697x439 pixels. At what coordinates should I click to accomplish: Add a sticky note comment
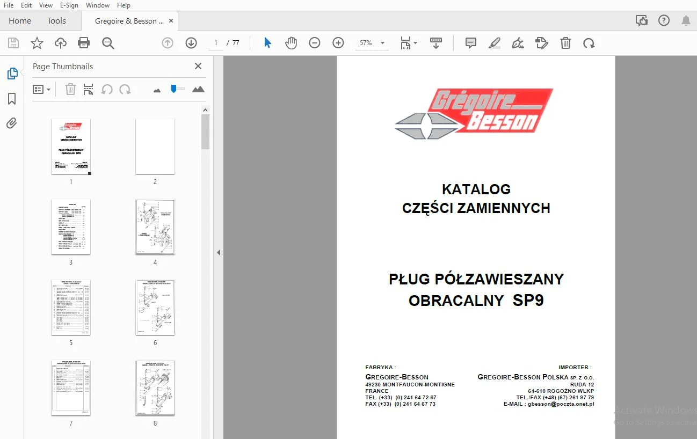(471, 43)
